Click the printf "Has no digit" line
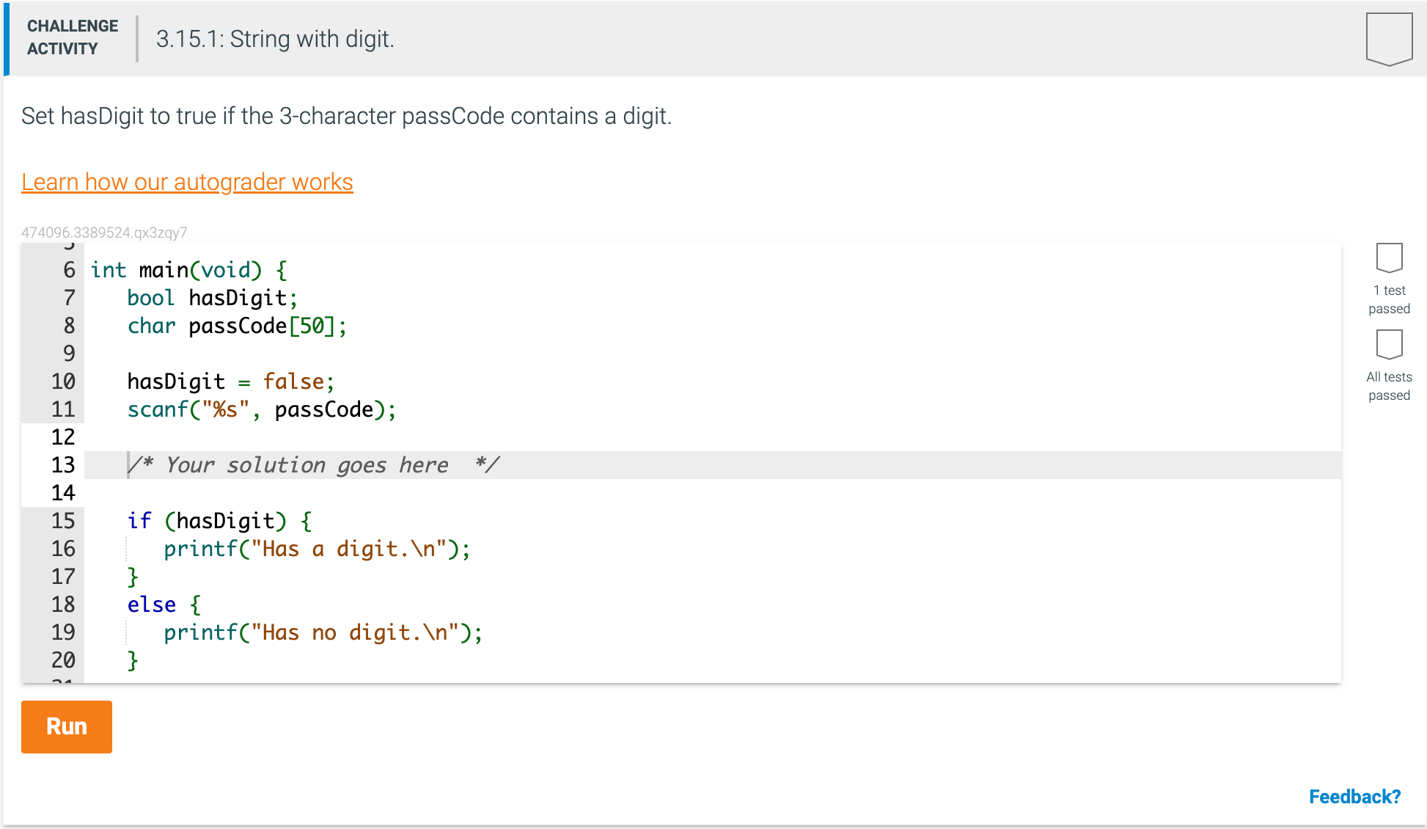This screenshot has height=829, width=1427. (323, 632)
